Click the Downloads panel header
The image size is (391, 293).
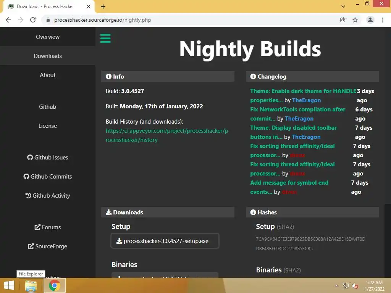pyautogui.click(x=168, y=212)
